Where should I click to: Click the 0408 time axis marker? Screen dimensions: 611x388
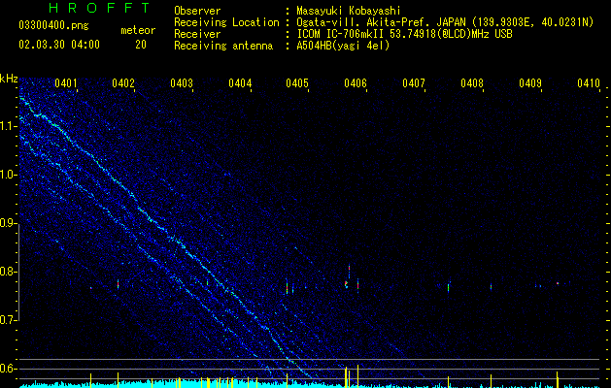coord(472,83)
